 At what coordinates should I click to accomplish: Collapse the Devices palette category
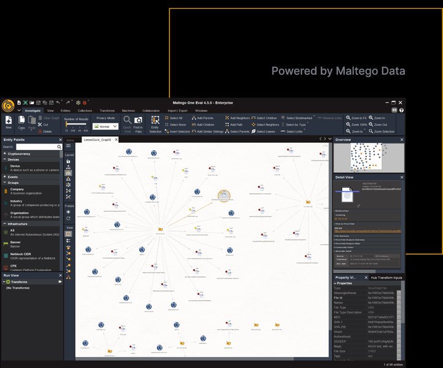pos(5,159)
